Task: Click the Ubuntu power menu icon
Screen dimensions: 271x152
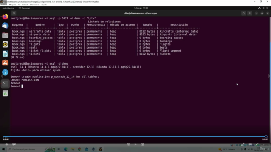Action: (267, 8)
